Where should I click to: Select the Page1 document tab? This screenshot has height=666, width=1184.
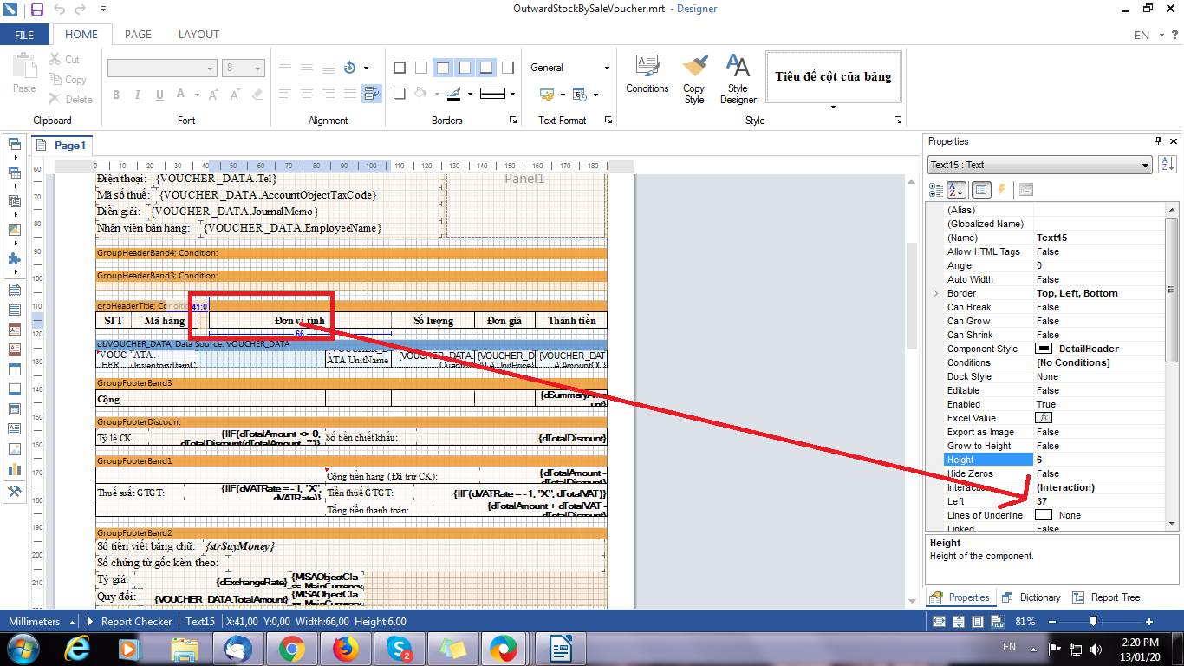tap(62, 146)
